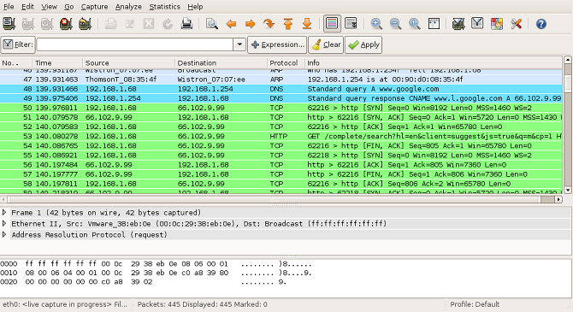Screen dimensions: 573x312
Task: Open the View menu
Action: 49,7
